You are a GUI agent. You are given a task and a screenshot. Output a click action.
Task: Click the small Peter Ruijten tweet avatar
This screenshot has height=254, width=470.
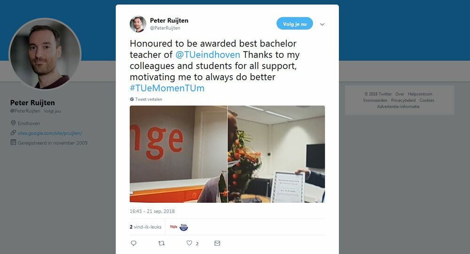pyautogui.click(x=138, y=24)
